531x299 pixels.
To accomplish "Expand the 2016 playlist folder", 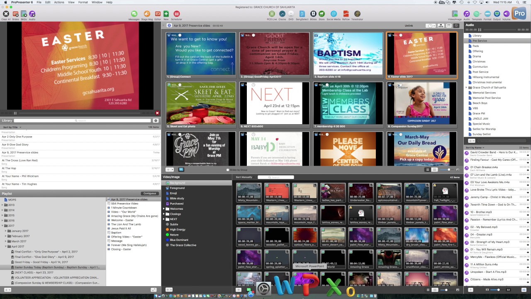I will click(x=3, y=221).
